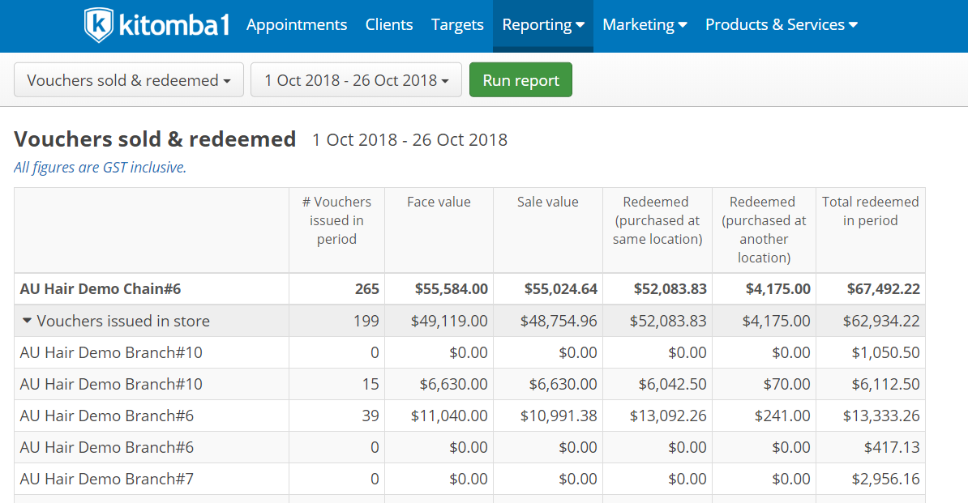Image resolution: width=968 pixels, height=503 pixels.
Task: Click the Kitomba shield logo icon
Action: pyautogui.click(x=98, y=24)
